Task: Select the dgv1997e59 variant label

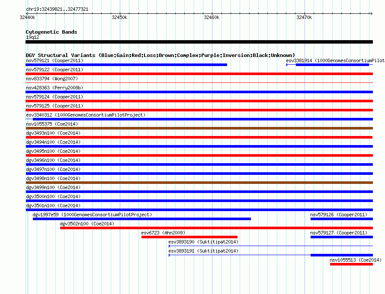Action: point(92,215)
